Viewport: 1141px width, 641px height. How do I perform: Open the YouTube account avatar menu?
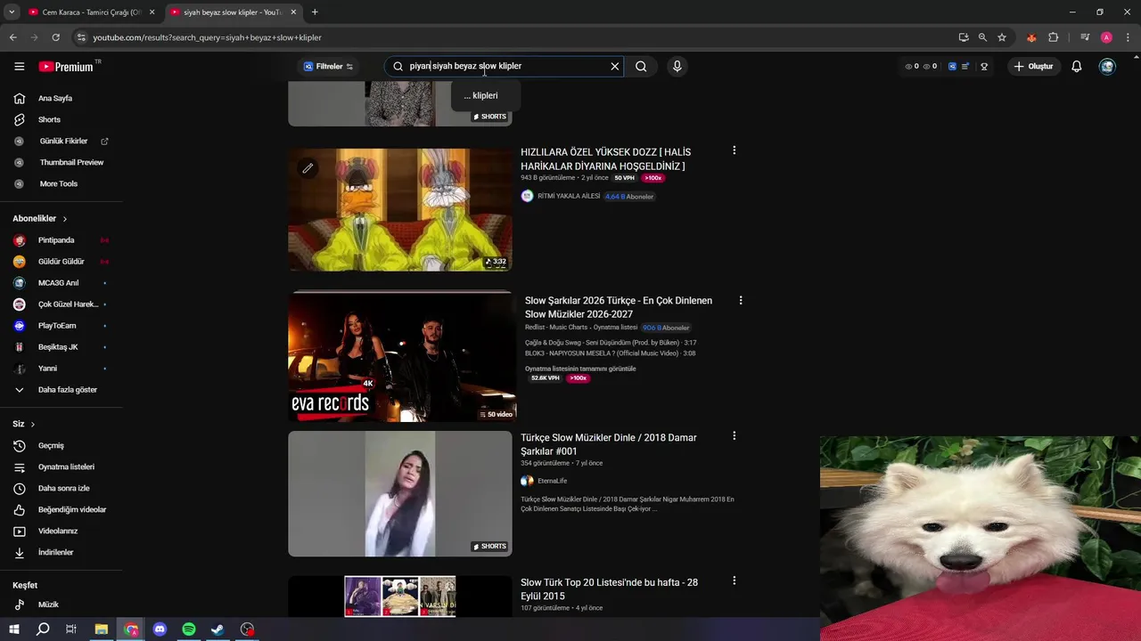pyautogui.click(x=1107, y=67)
